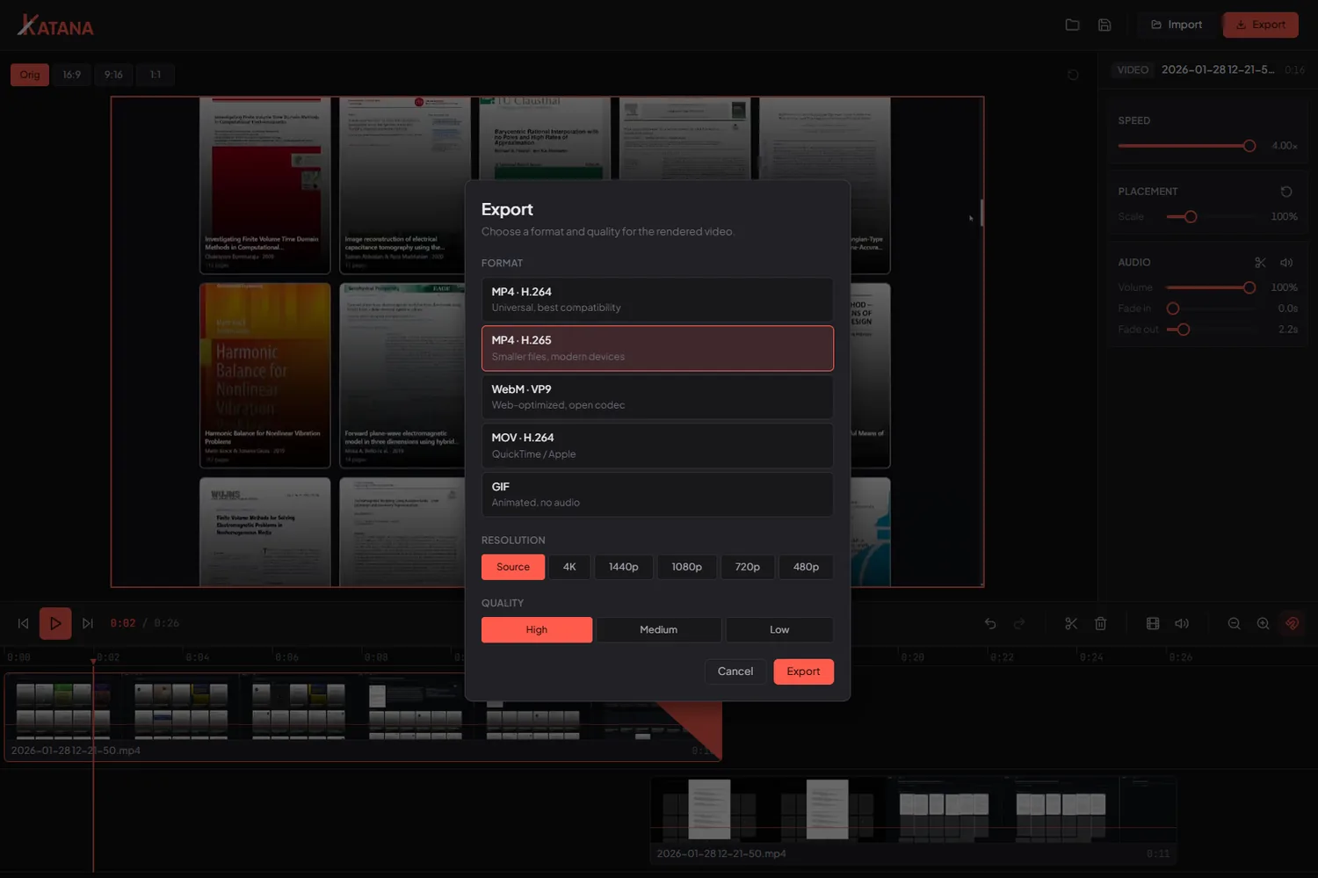Click the 4.00x speed value

1284,146
